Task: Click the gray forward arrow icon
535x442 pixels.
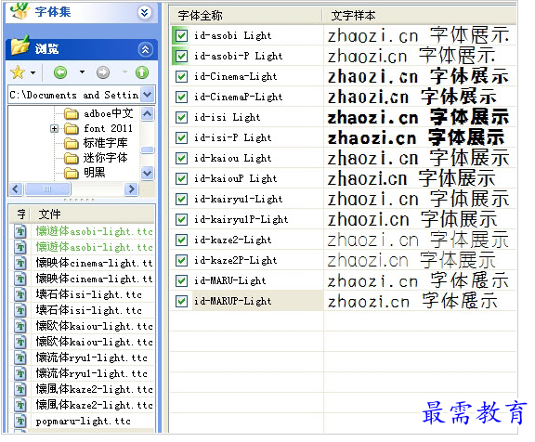Action: (x=103, y=72)
